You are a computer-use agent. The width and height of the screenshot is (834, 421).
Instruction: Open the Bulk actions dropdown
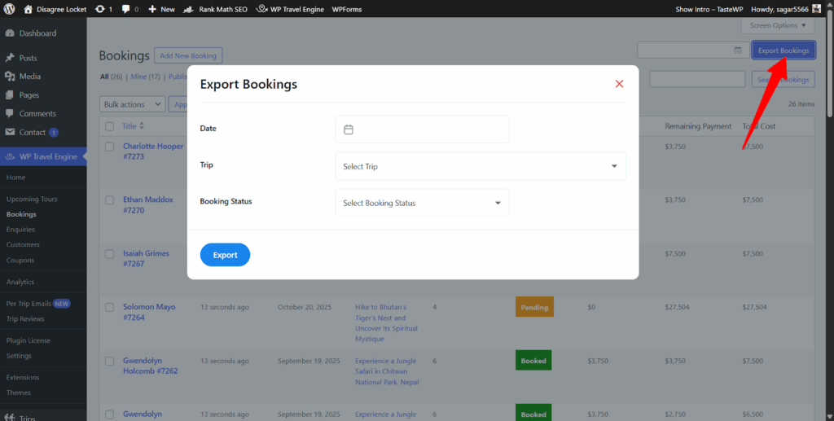coord(132,104)
